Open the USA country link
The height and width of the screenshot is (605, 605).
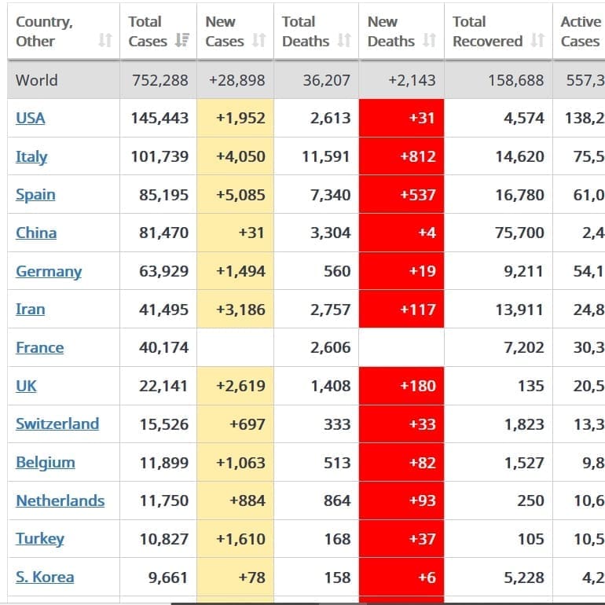(31, 118)
